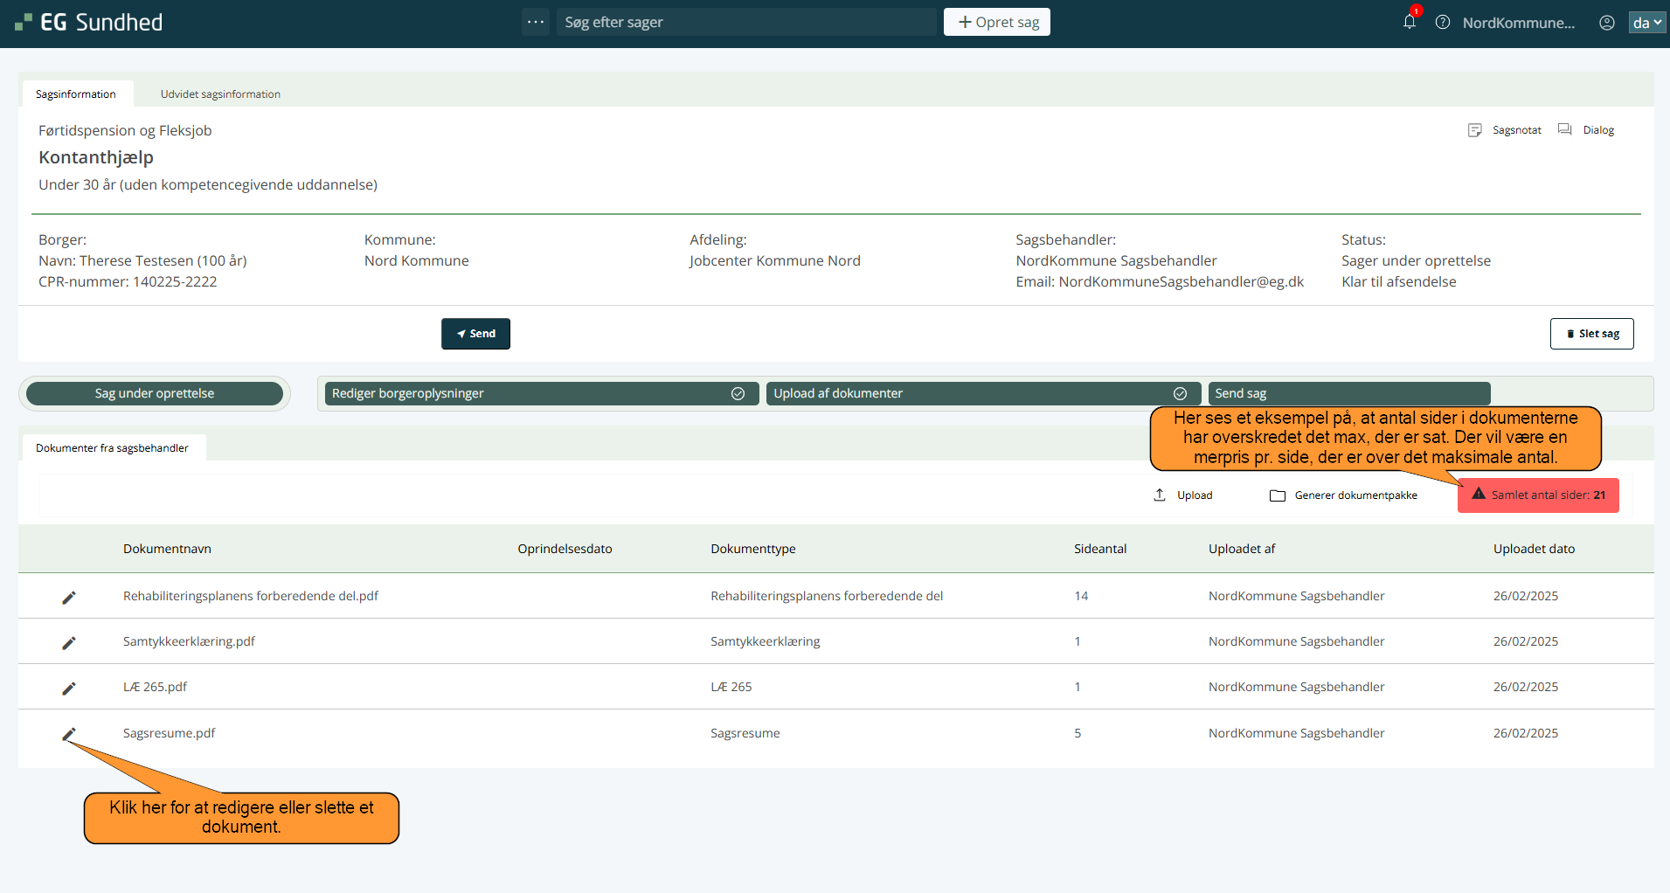Click the Upload document icon
This screenshot has height=893, width=1670.
click(x=1160, y=495)
